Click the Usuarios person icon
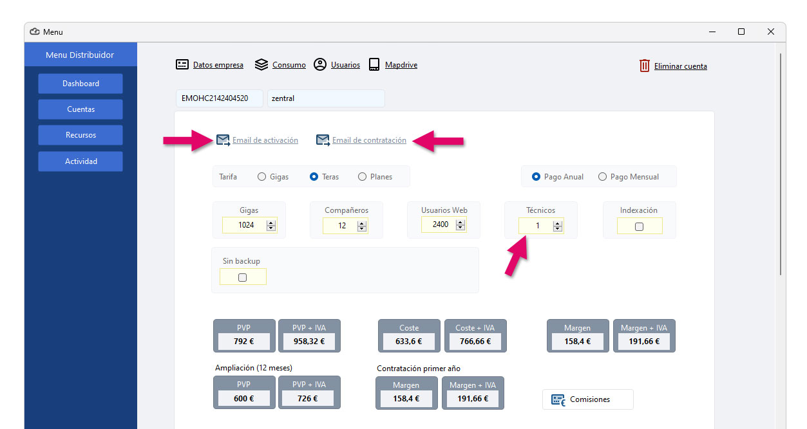The width and height of the screenshot is (807, 429). (x=320, y=65)
